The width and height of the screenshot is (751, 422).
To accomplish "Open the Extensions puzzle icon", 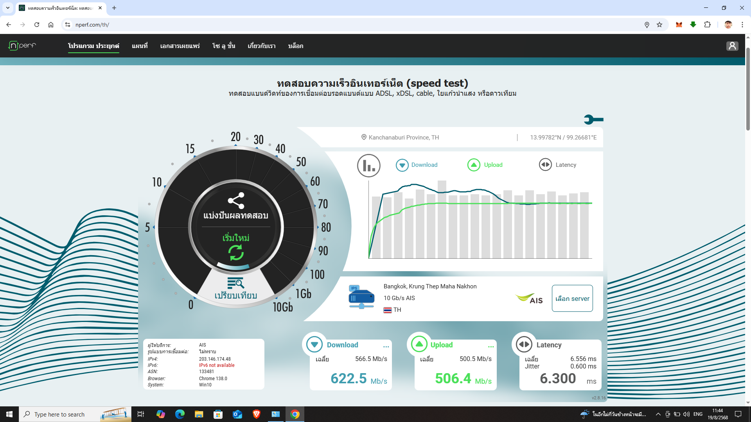I will [x=707, y=25].
